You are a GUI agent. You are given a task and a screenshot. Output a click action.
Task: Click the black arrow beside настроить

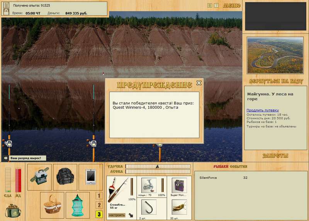point(131,215)
